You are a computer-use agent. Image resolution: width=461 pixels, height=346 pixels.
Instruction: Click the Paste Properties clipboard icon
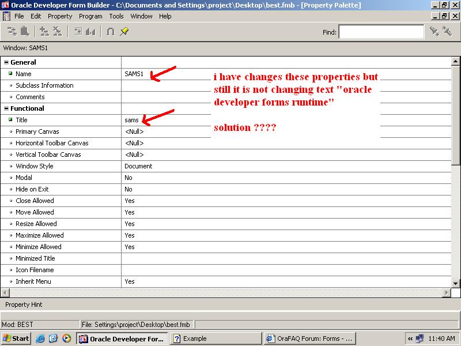(x=24, y=32)
